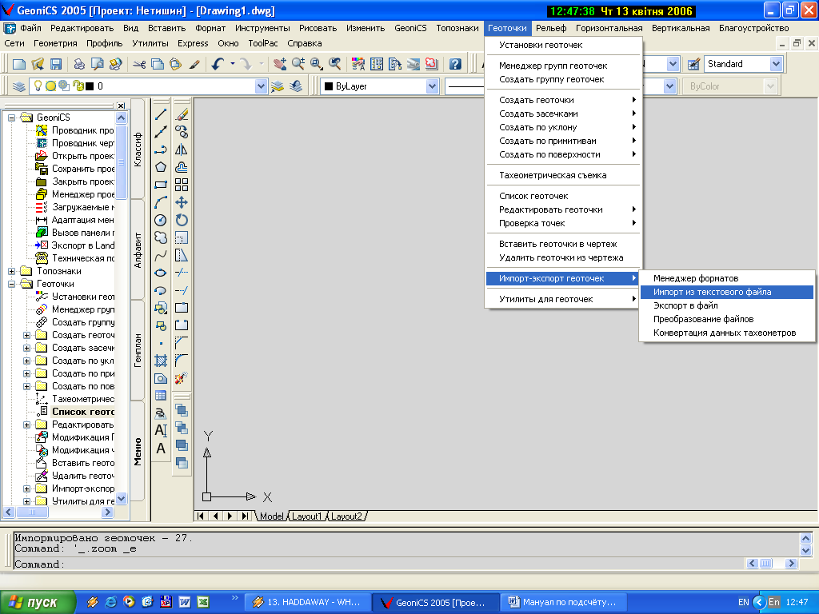Collapse the GeoniCS root tree node
Image resolution: width=819 pixels, height=614 pixels.
[x=11, y=118]
